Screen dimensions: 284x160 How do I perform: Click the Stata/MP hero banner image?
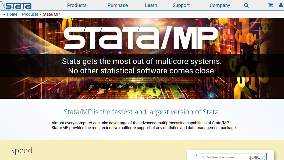coord(142,58)
